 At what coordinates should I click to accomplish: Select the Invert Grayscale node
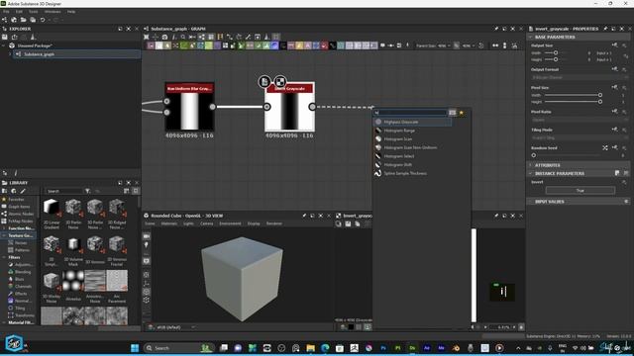(289, 107)
